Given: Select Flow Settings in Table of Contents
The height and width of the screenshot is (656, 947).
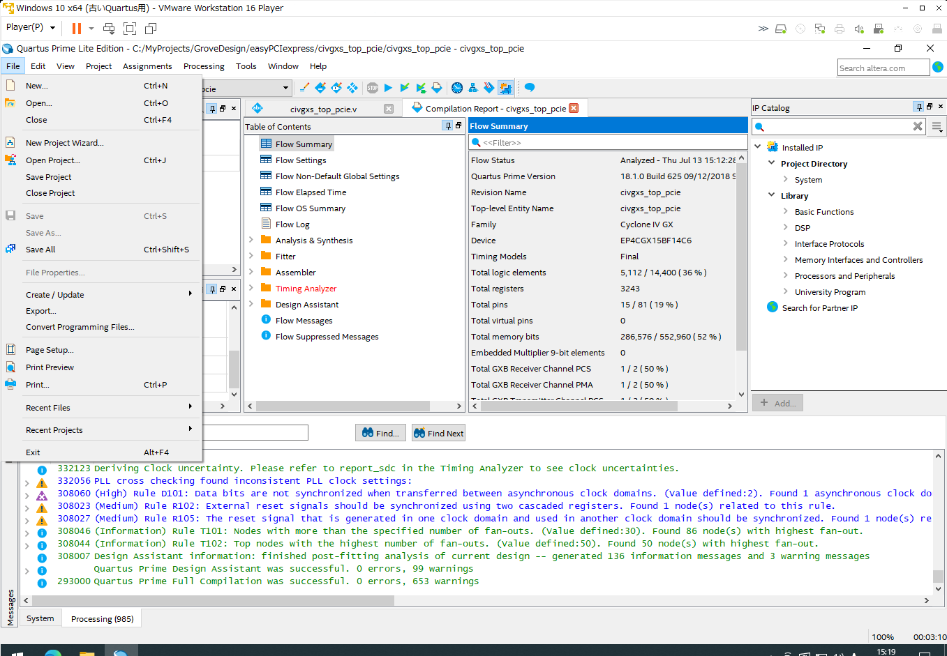Looking at the screenshot, I should [x=301, y=160].
